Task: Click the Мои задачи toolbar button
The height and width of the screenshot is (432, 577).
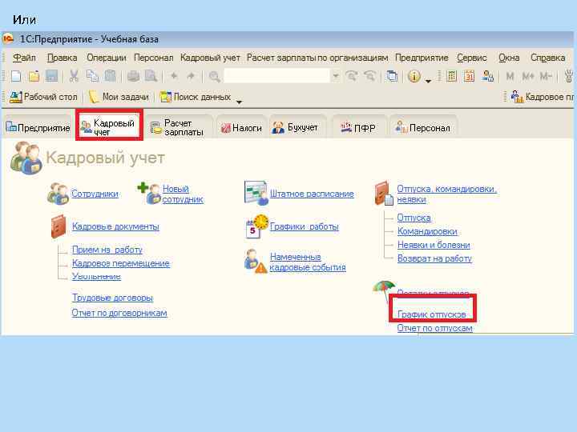Action: (x=119, y=97)
